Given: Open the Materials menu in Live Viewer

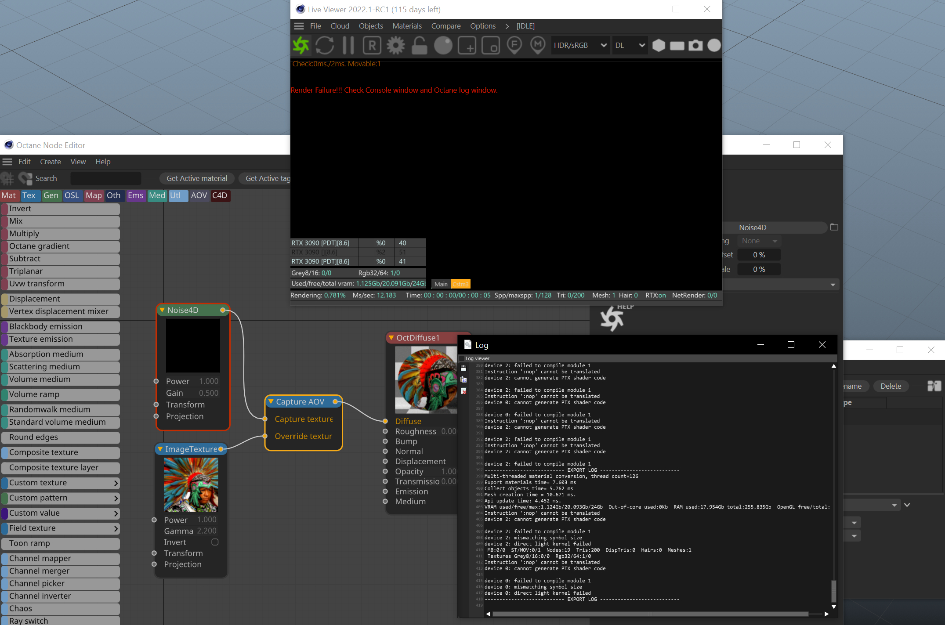Looking at the screenshot, I should coord(407,26).
